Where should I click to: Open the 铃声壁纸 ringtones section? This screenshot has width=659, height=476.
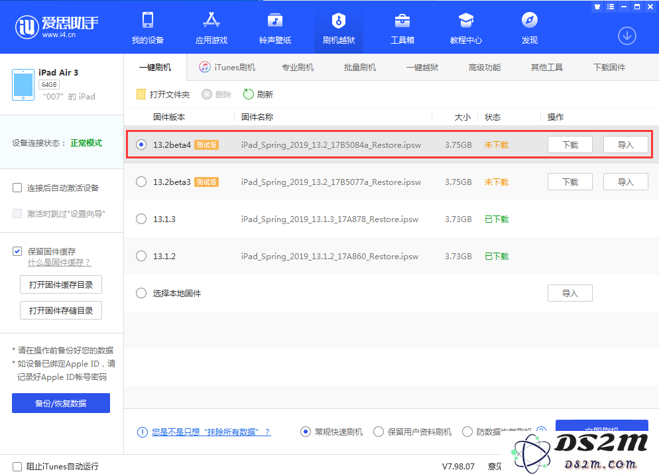[275, 28]
